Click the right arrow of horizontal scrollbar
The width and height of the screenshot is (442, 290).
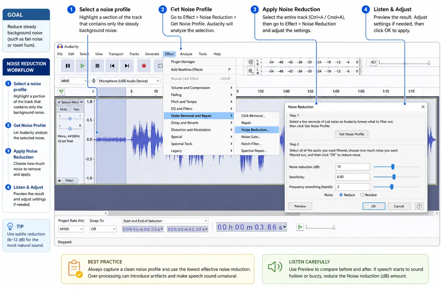pyautogui.click(x=437, y=213)
